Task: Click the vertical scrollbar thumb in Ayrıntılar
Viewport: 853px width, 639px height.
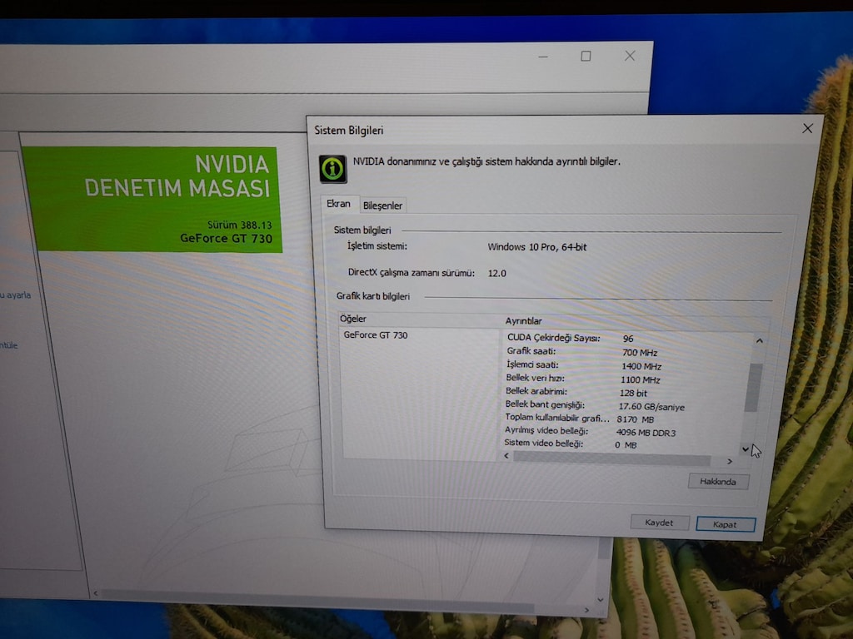Action: click(x=752, y=388)
